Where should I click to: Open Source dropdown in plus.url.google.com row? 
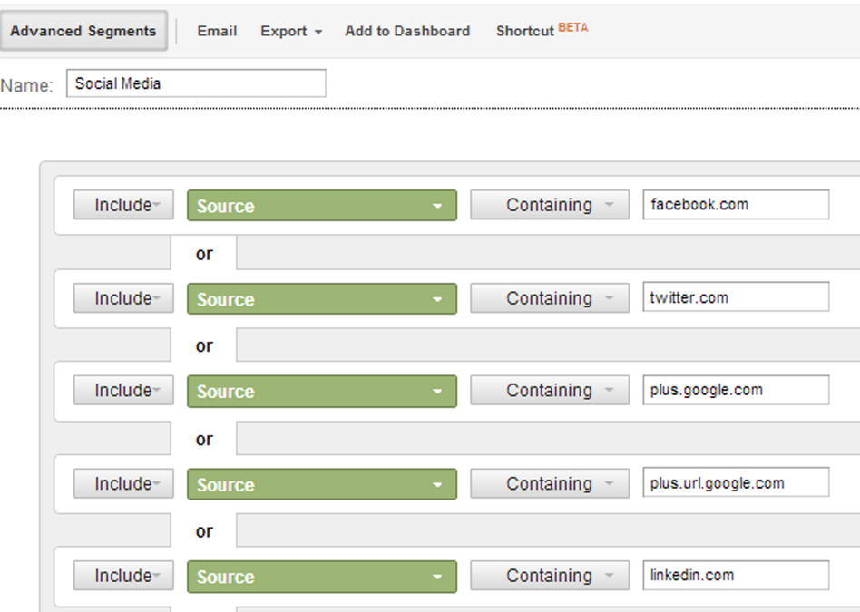[322, 484]
